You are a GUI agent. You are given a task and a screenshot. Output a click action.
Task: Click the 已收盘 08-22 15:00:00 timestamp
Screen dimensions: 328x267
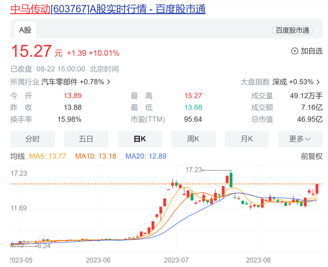click(48, 69)
